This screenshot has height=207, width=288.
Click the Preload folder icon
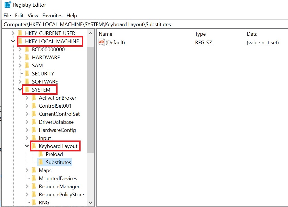click(41, 154)
